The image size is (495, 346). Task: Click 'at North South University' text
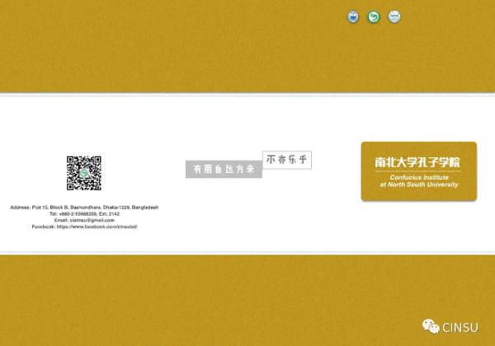pyautogui.click(x=418, y=185)
